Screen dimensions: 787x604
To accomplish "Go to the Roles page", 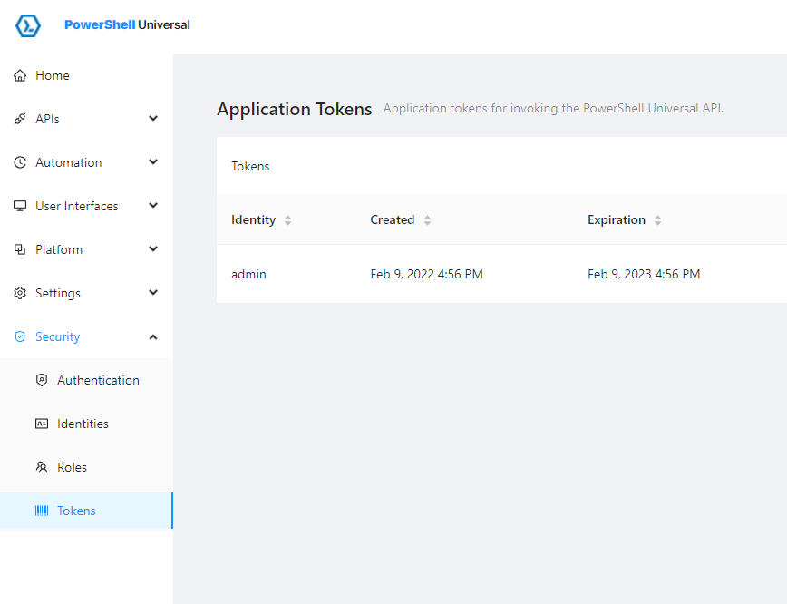I will 87,467.
